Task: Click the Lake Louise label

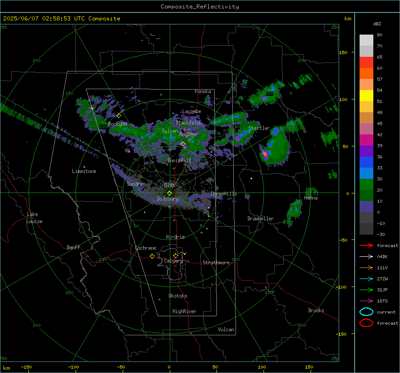Action: tap(34, 218)
